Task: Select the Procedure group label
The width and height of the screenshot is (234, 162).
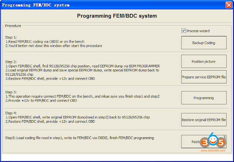Action: (x=14, y=26)
